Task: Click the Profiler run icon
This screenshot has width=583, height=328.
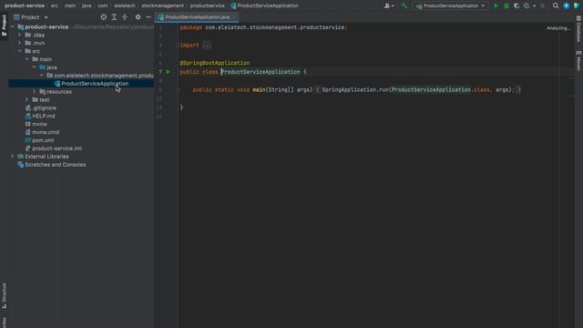Action: [527, 5]
